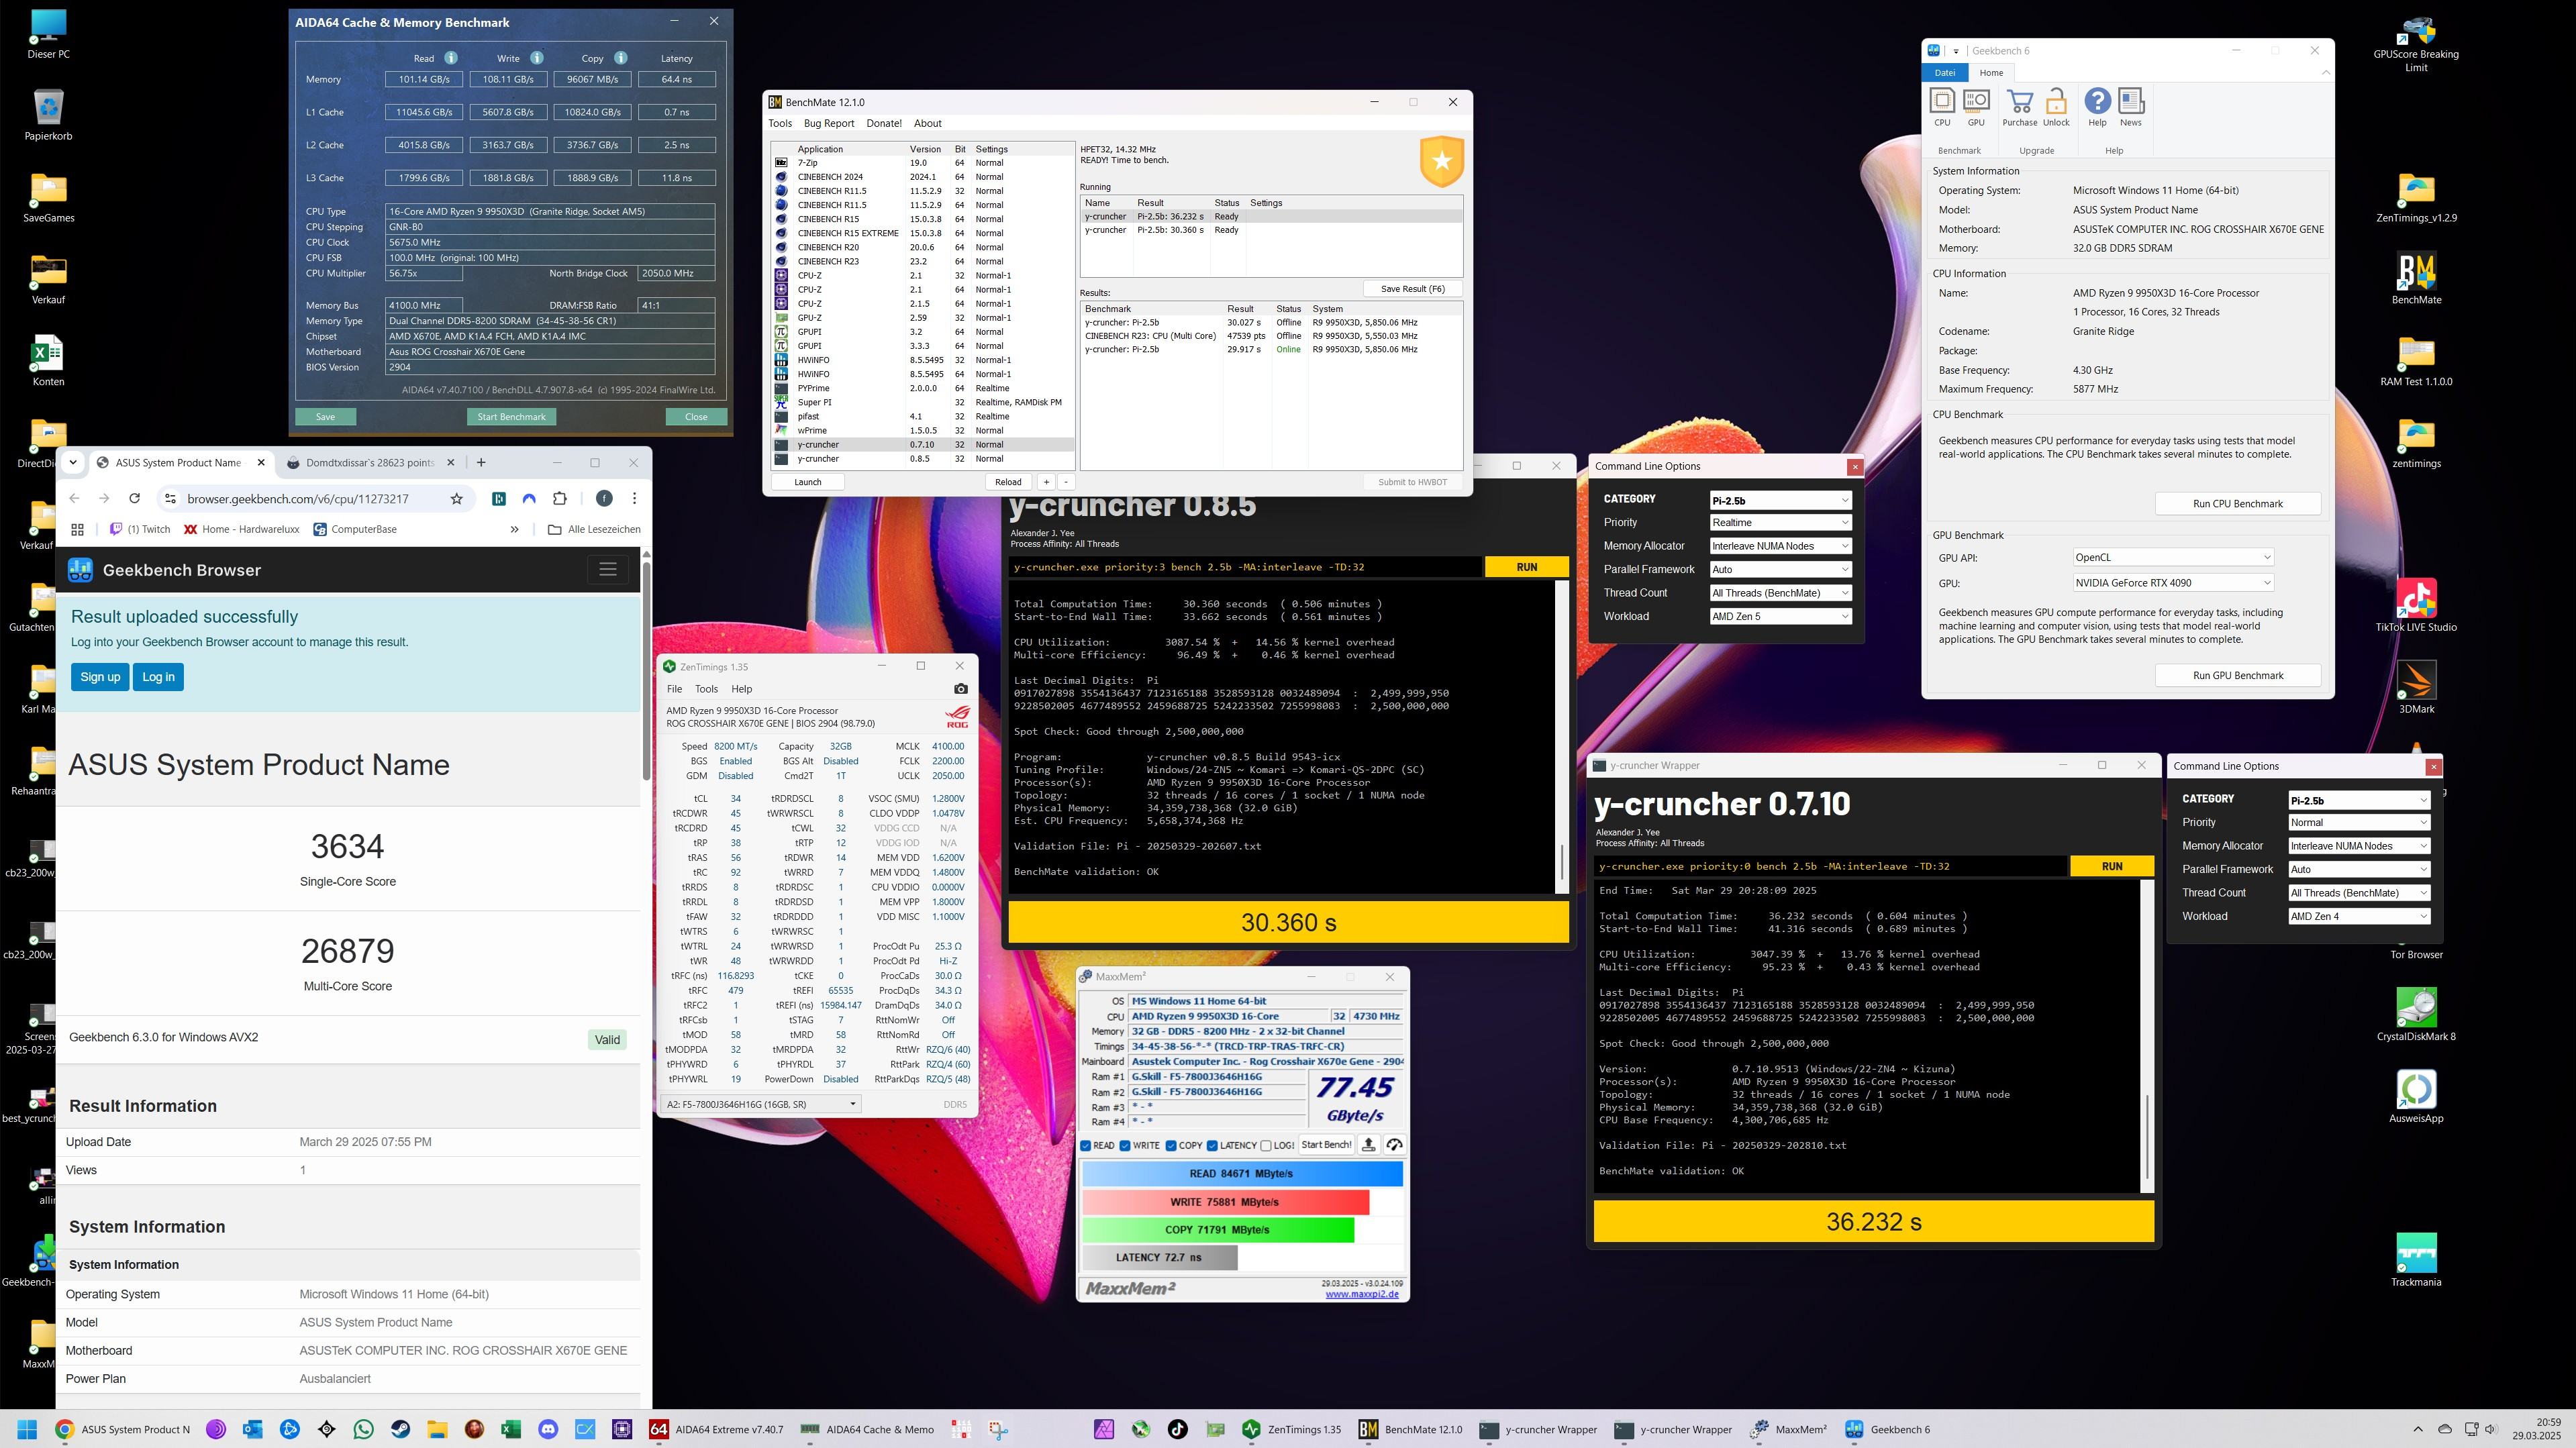This screenshot has width=2576, height=1448.
Task: Open Trackmania desktop icon
Action: point(2416,1260)
